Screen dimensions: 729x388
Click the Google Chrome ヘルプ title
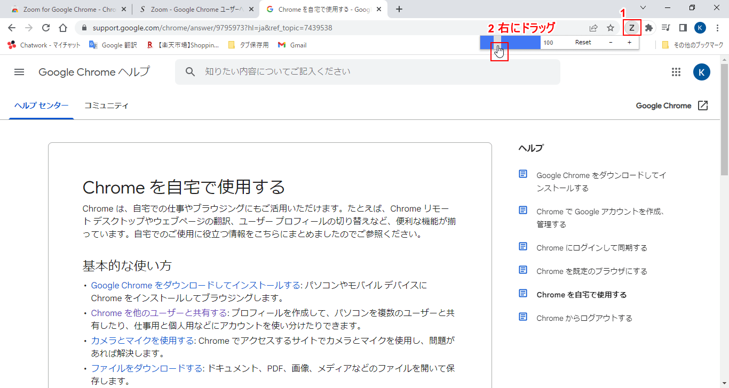(94, 72)
